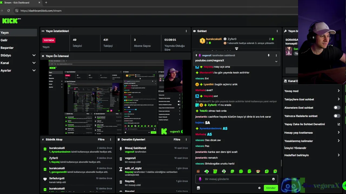Open Hesap yaşı kısıtlamaları arrow
The image size is (346, 194).
(x=338, y=132)
